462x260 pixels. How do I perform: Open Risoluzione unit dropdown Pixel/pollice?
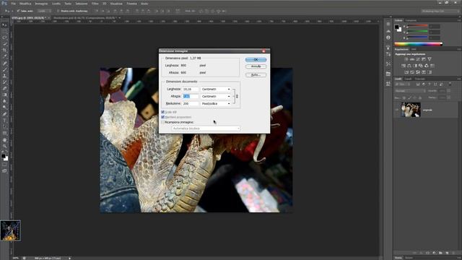216,104
